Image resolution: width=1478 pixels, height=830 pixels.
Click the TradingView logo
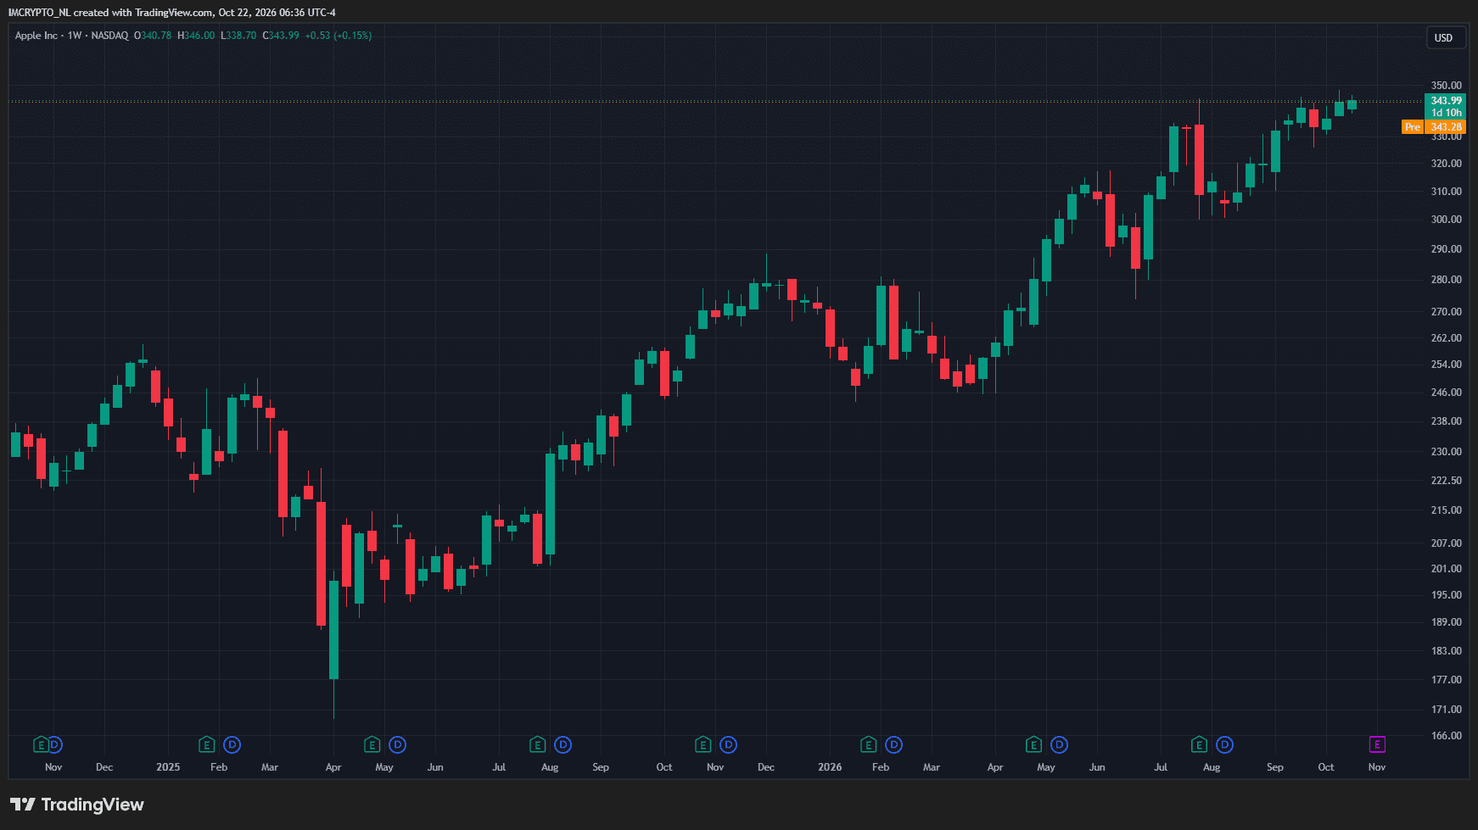pyautogui.click(x=77, y=805)
